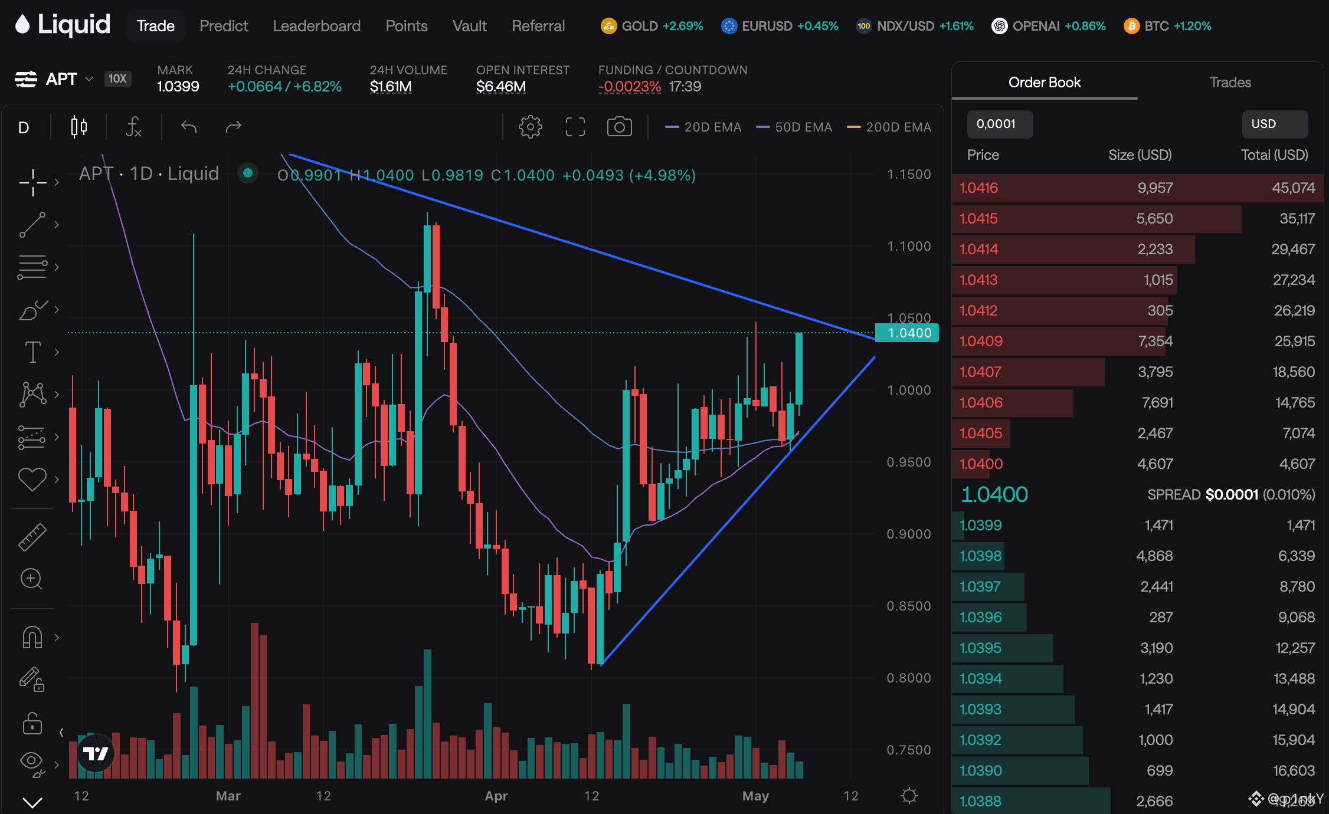Select the text annotation tool

point(32,352)
